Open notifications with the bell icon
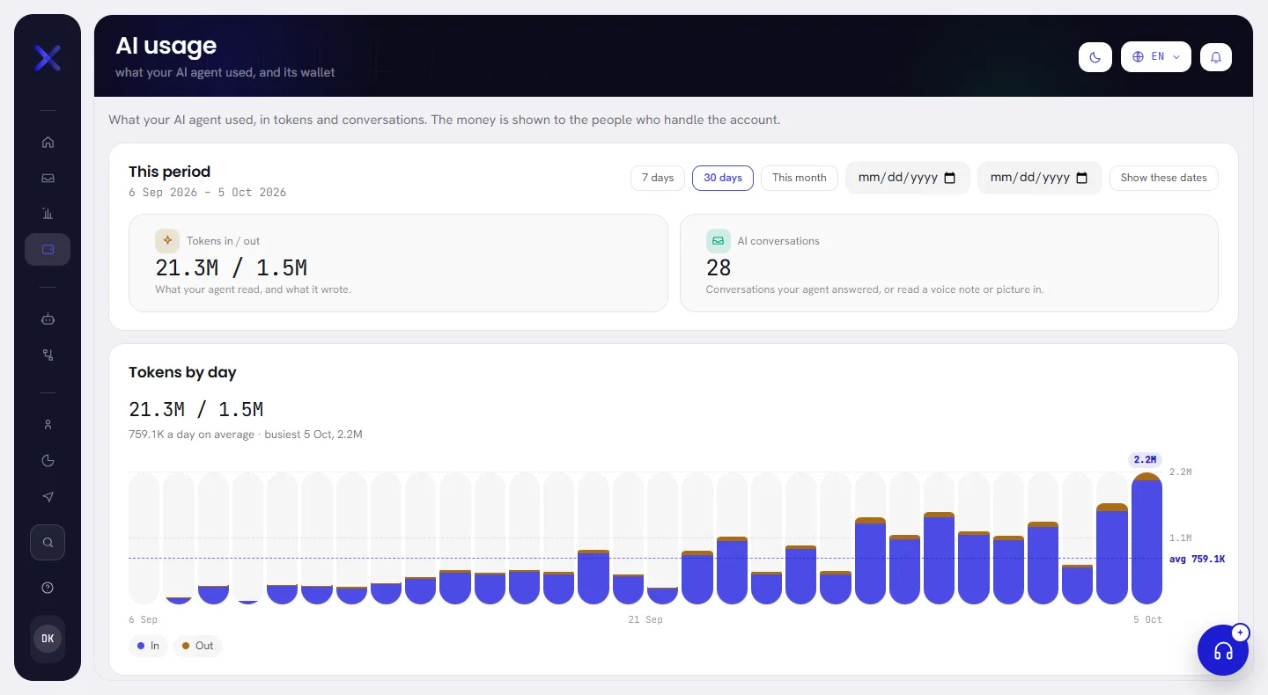The image size is (1268, 695). (1216, 57)
